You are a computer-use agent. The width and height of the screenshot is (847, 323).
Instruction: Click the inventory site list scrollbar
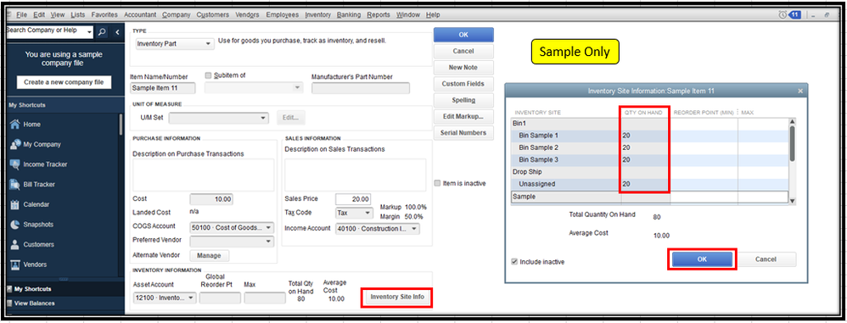coord(793,143)
